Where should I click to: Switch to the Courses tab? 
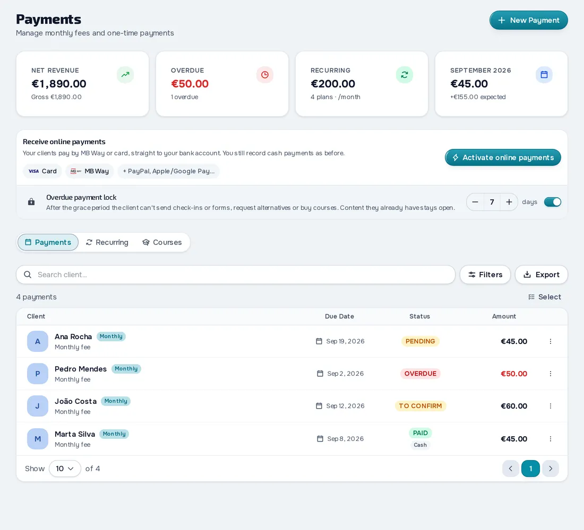162,242
